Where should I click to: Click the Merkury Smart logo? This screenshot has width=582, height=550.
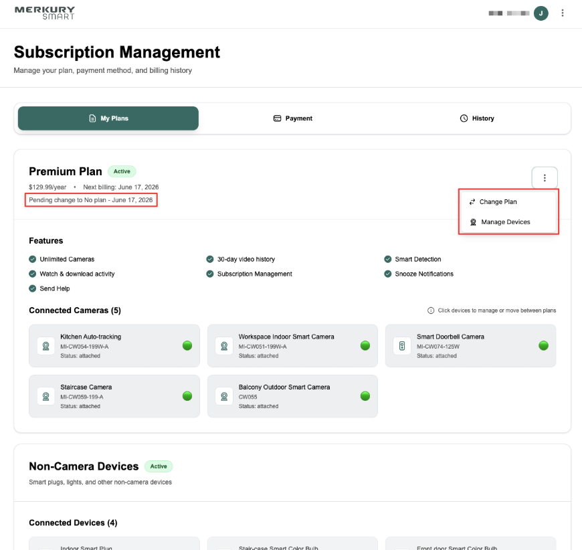[45, 13]
